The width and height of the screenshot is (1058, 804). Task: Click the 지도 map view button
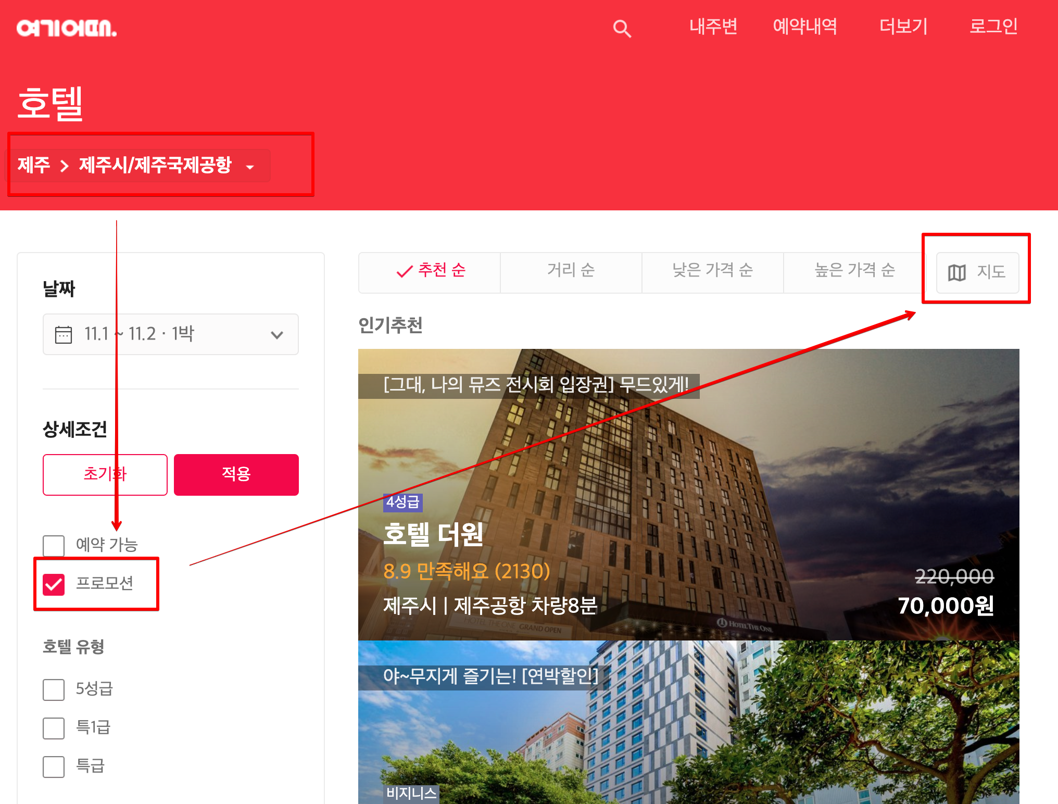click(x=978, y=273)
